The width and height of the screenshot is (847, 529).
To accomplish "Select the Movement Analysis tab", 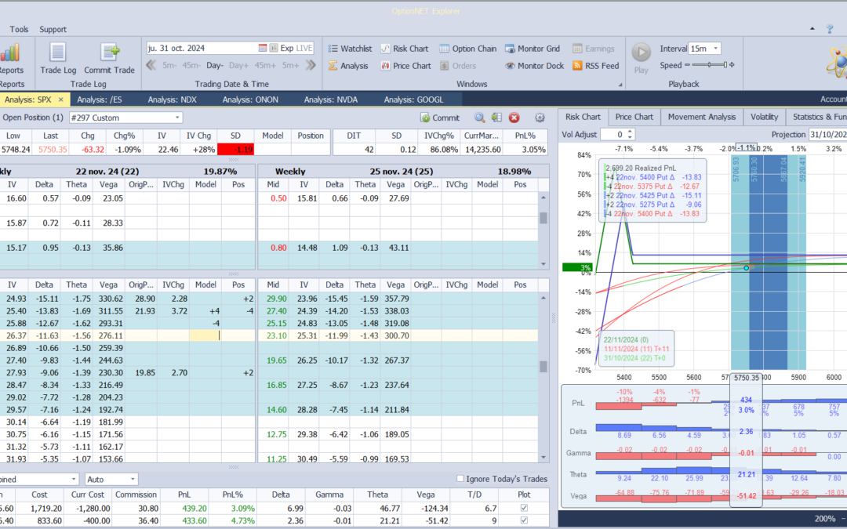I will point(701,117).
